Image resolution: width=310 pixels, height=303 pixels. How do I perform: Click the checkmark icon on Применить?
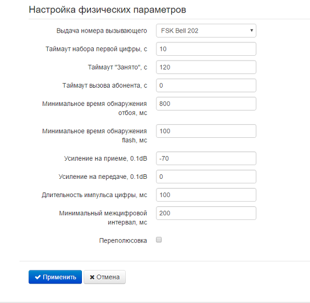click(38, 277)
